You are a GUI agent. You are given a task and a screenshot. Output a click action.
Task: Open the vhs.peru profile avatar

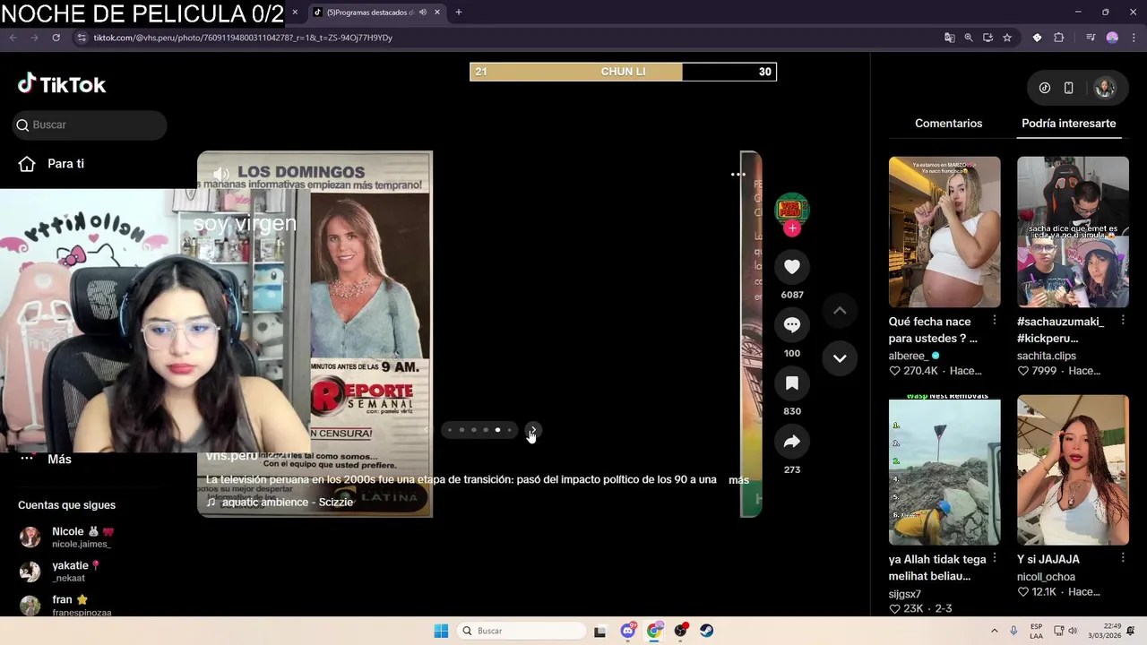click(x=791, y=210)
